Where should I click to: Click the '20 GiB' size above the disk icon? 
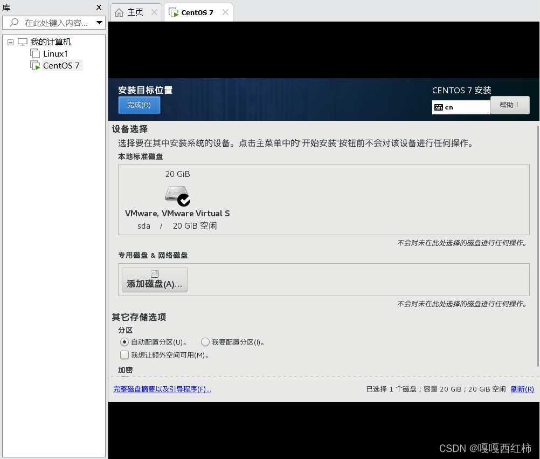(x=178, y=174)
